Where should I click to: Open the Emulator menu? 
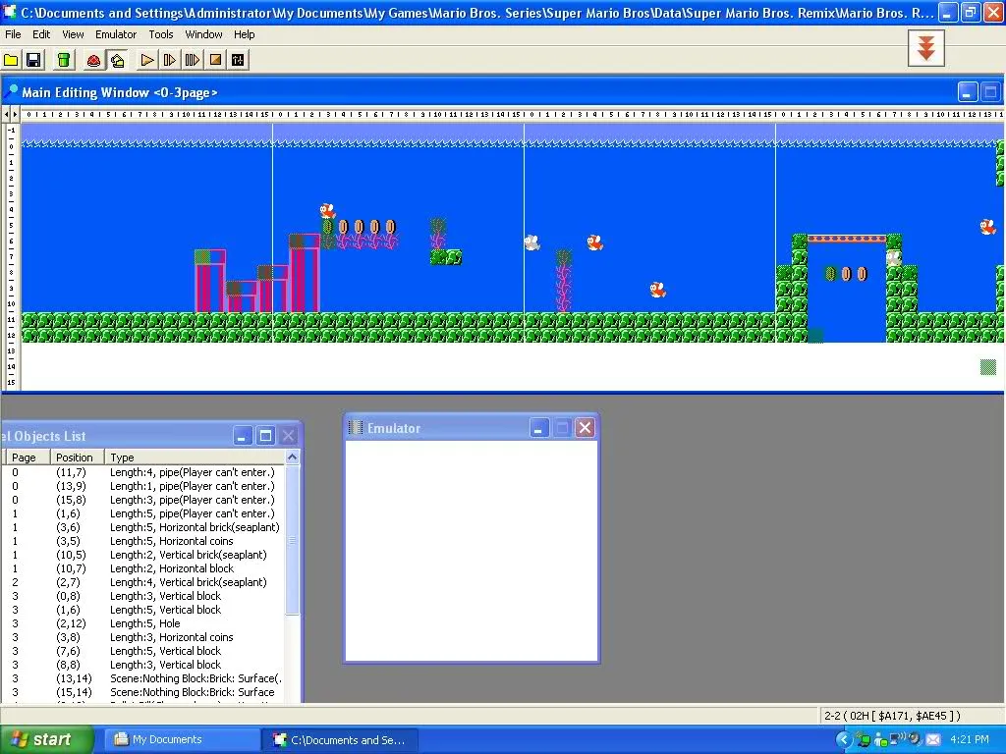[x=116, y=34]
